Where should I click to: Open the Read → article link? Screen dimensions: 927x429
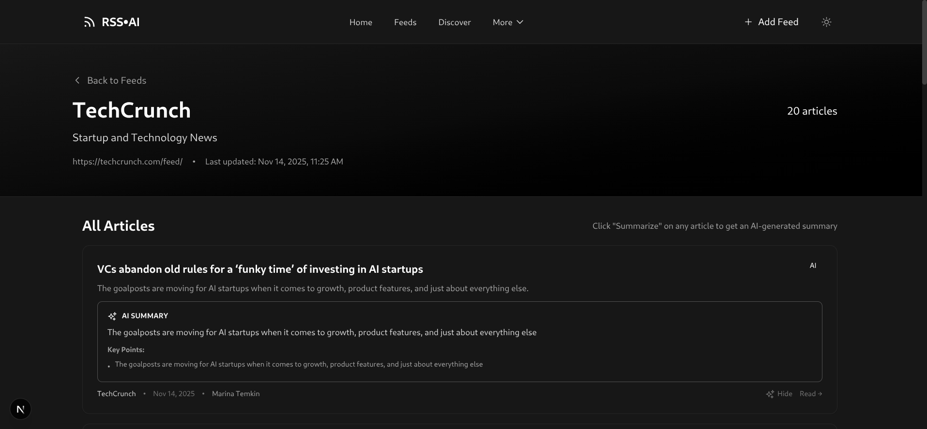[811, 394]
